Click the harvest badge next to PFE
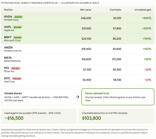 point(16,68)
